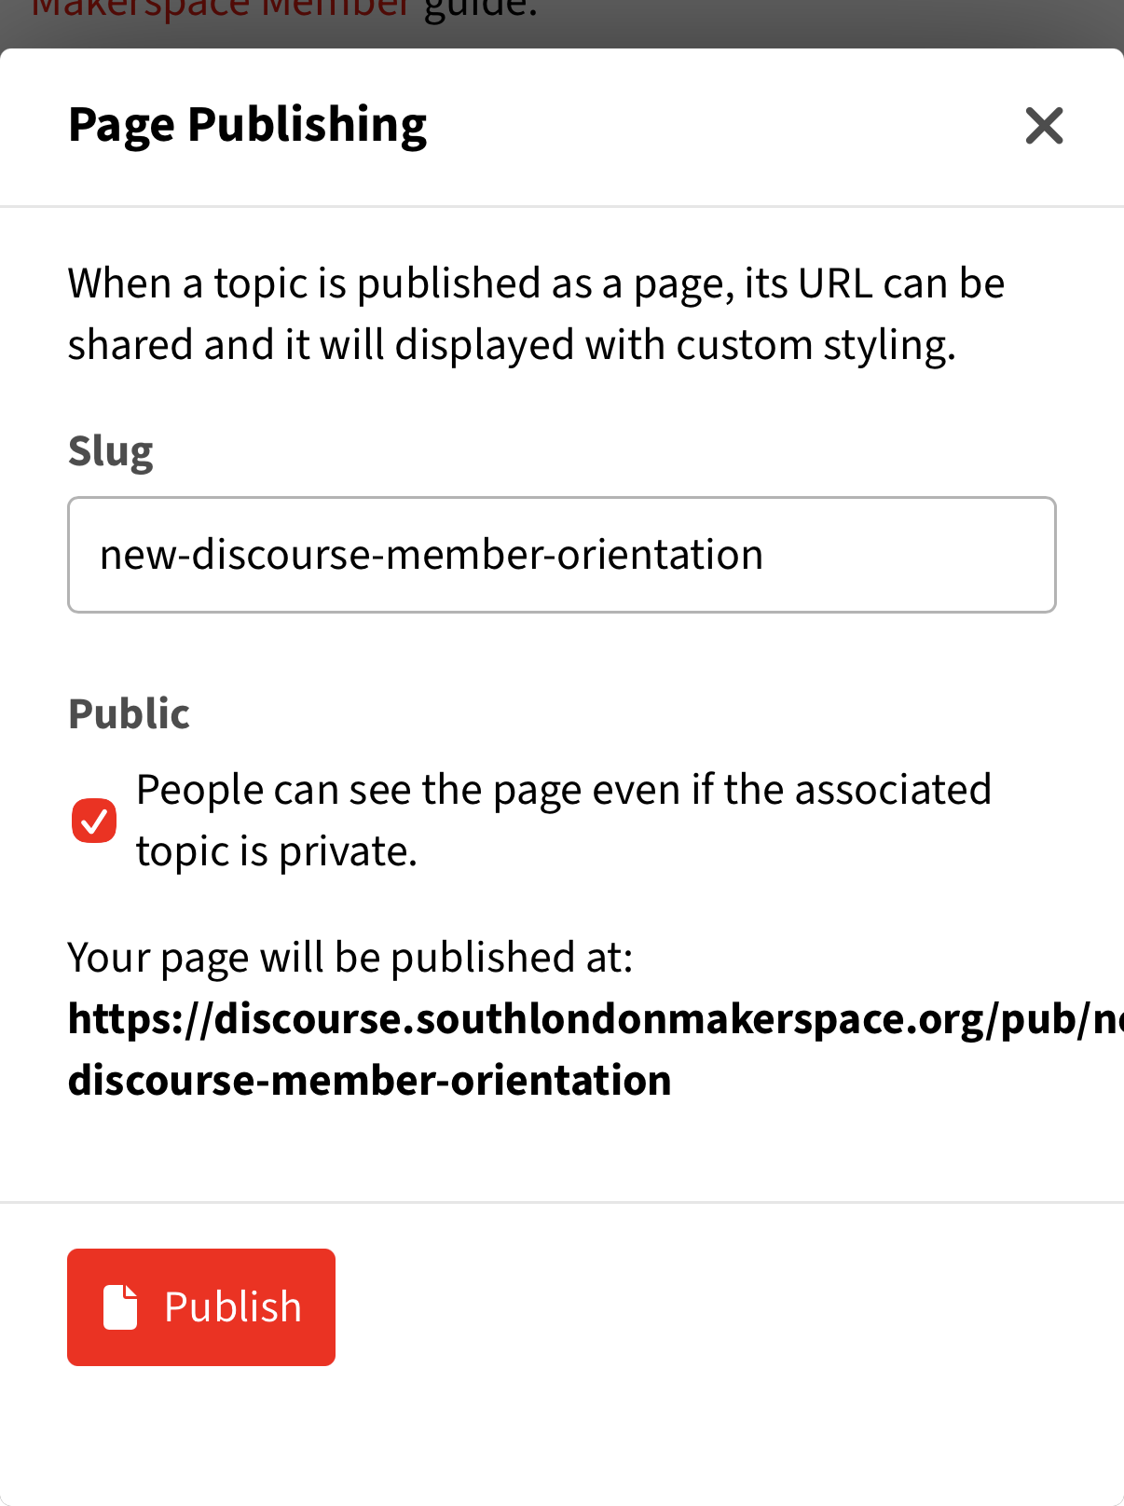1124x1506 pixels.
Task: Click "discourse-member-orientation" URL second line
Action: 369,1081
